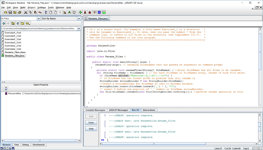The image size is (263, 150).
Task: Open the File menu
Action: point(3,7)
